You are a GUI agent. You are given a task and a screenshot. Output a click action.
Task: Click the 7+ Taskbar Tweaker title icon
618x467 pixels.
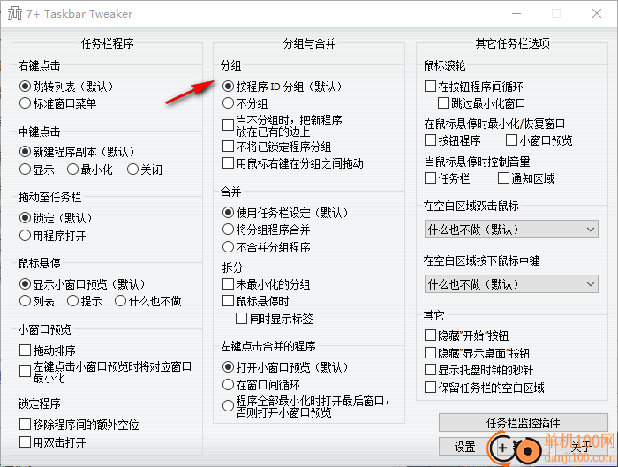[x=15, y=13]
